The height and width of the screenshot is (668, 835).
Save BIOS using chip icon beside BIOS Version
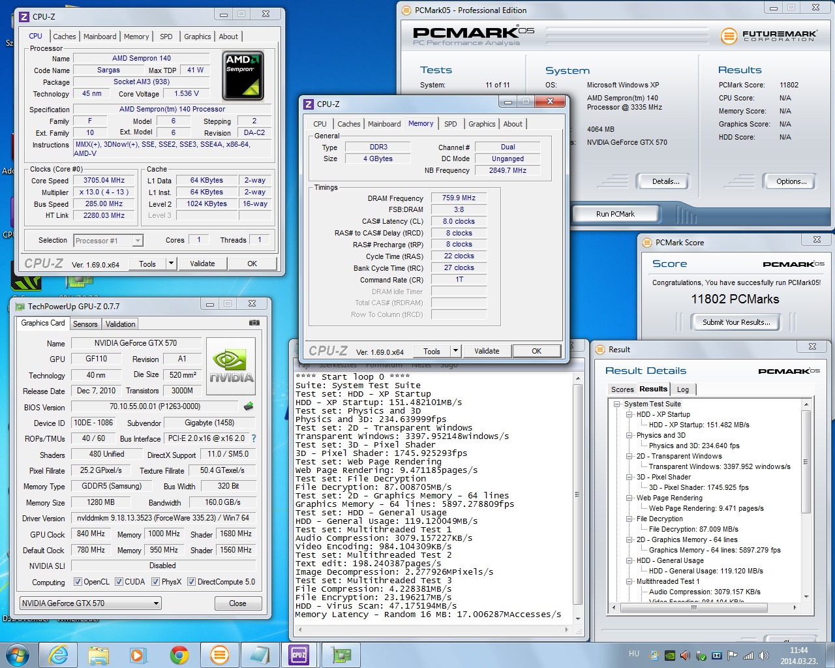(x=249, y=406)
